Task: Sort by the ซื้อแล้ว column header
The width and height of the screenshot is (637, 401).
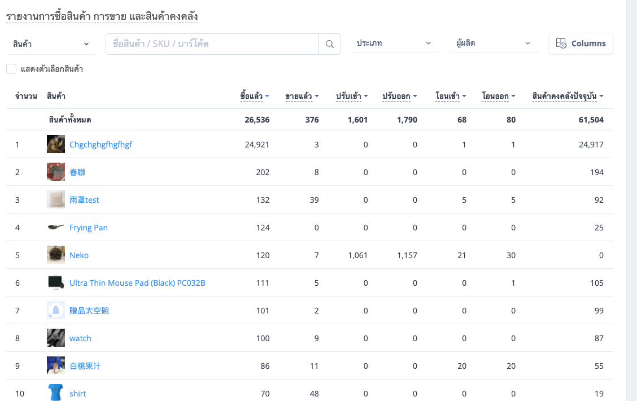Action: [255, 96]
